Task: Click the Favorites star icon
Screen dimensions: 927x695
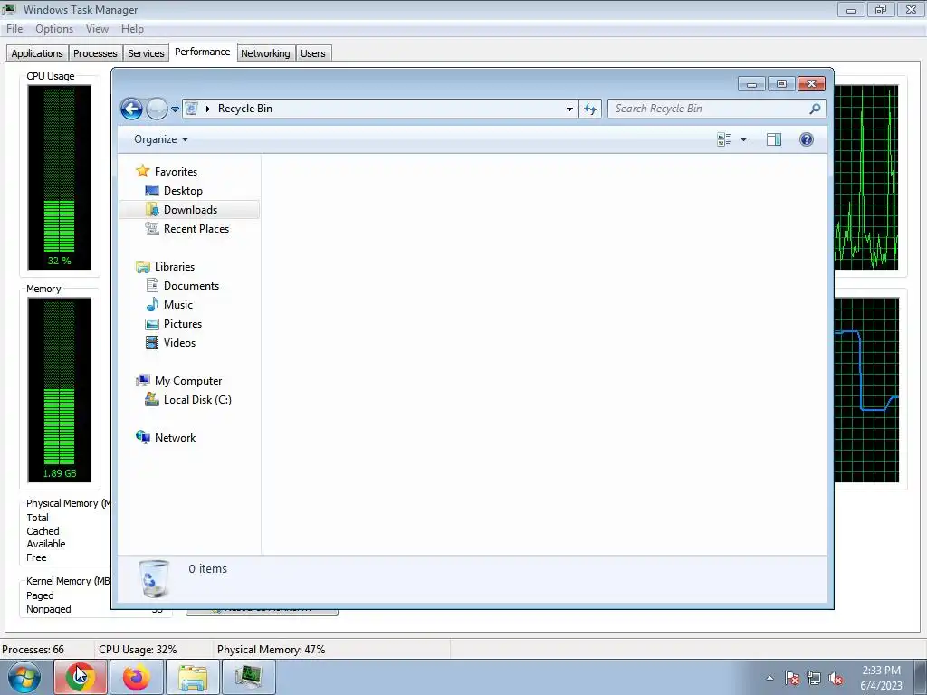Action: 142,171
